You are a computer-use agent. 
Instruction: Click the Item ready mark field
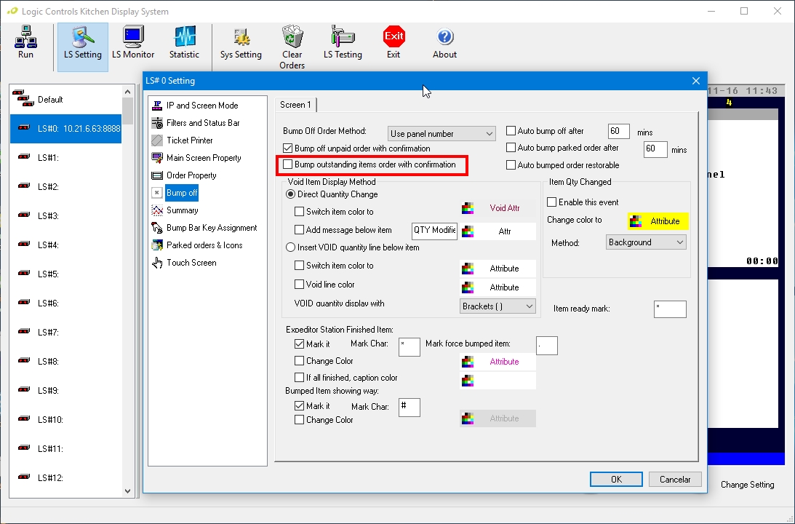point(670,309)
